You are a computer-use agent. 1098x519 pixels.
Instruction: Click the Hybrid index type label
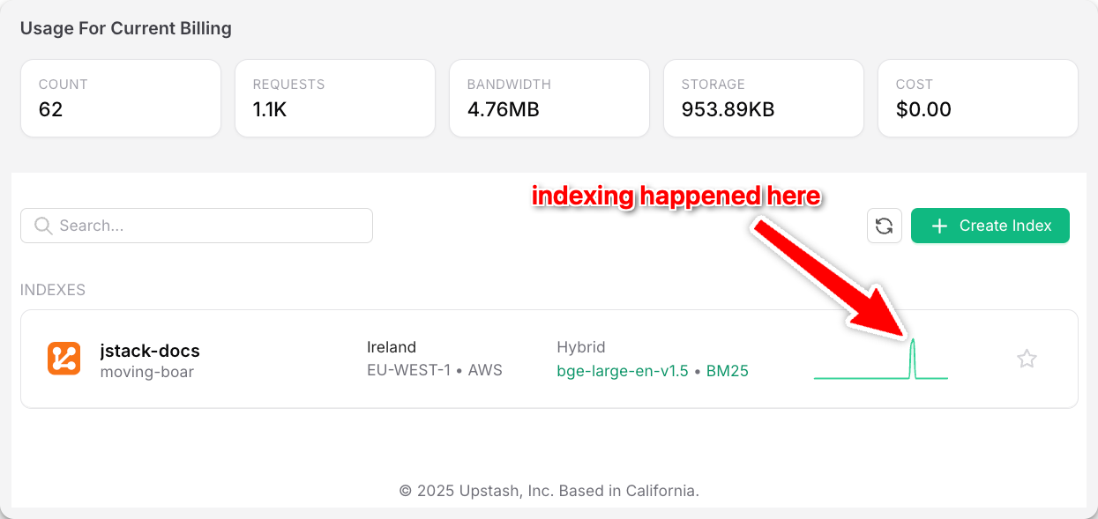click(x=581, y=347)
